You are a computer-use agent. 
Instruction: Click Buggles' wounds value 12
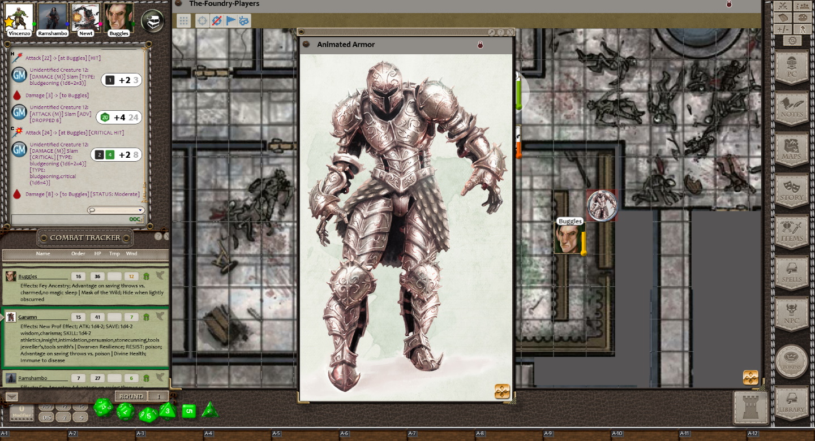pyautogui.click(x=131, y=276)
